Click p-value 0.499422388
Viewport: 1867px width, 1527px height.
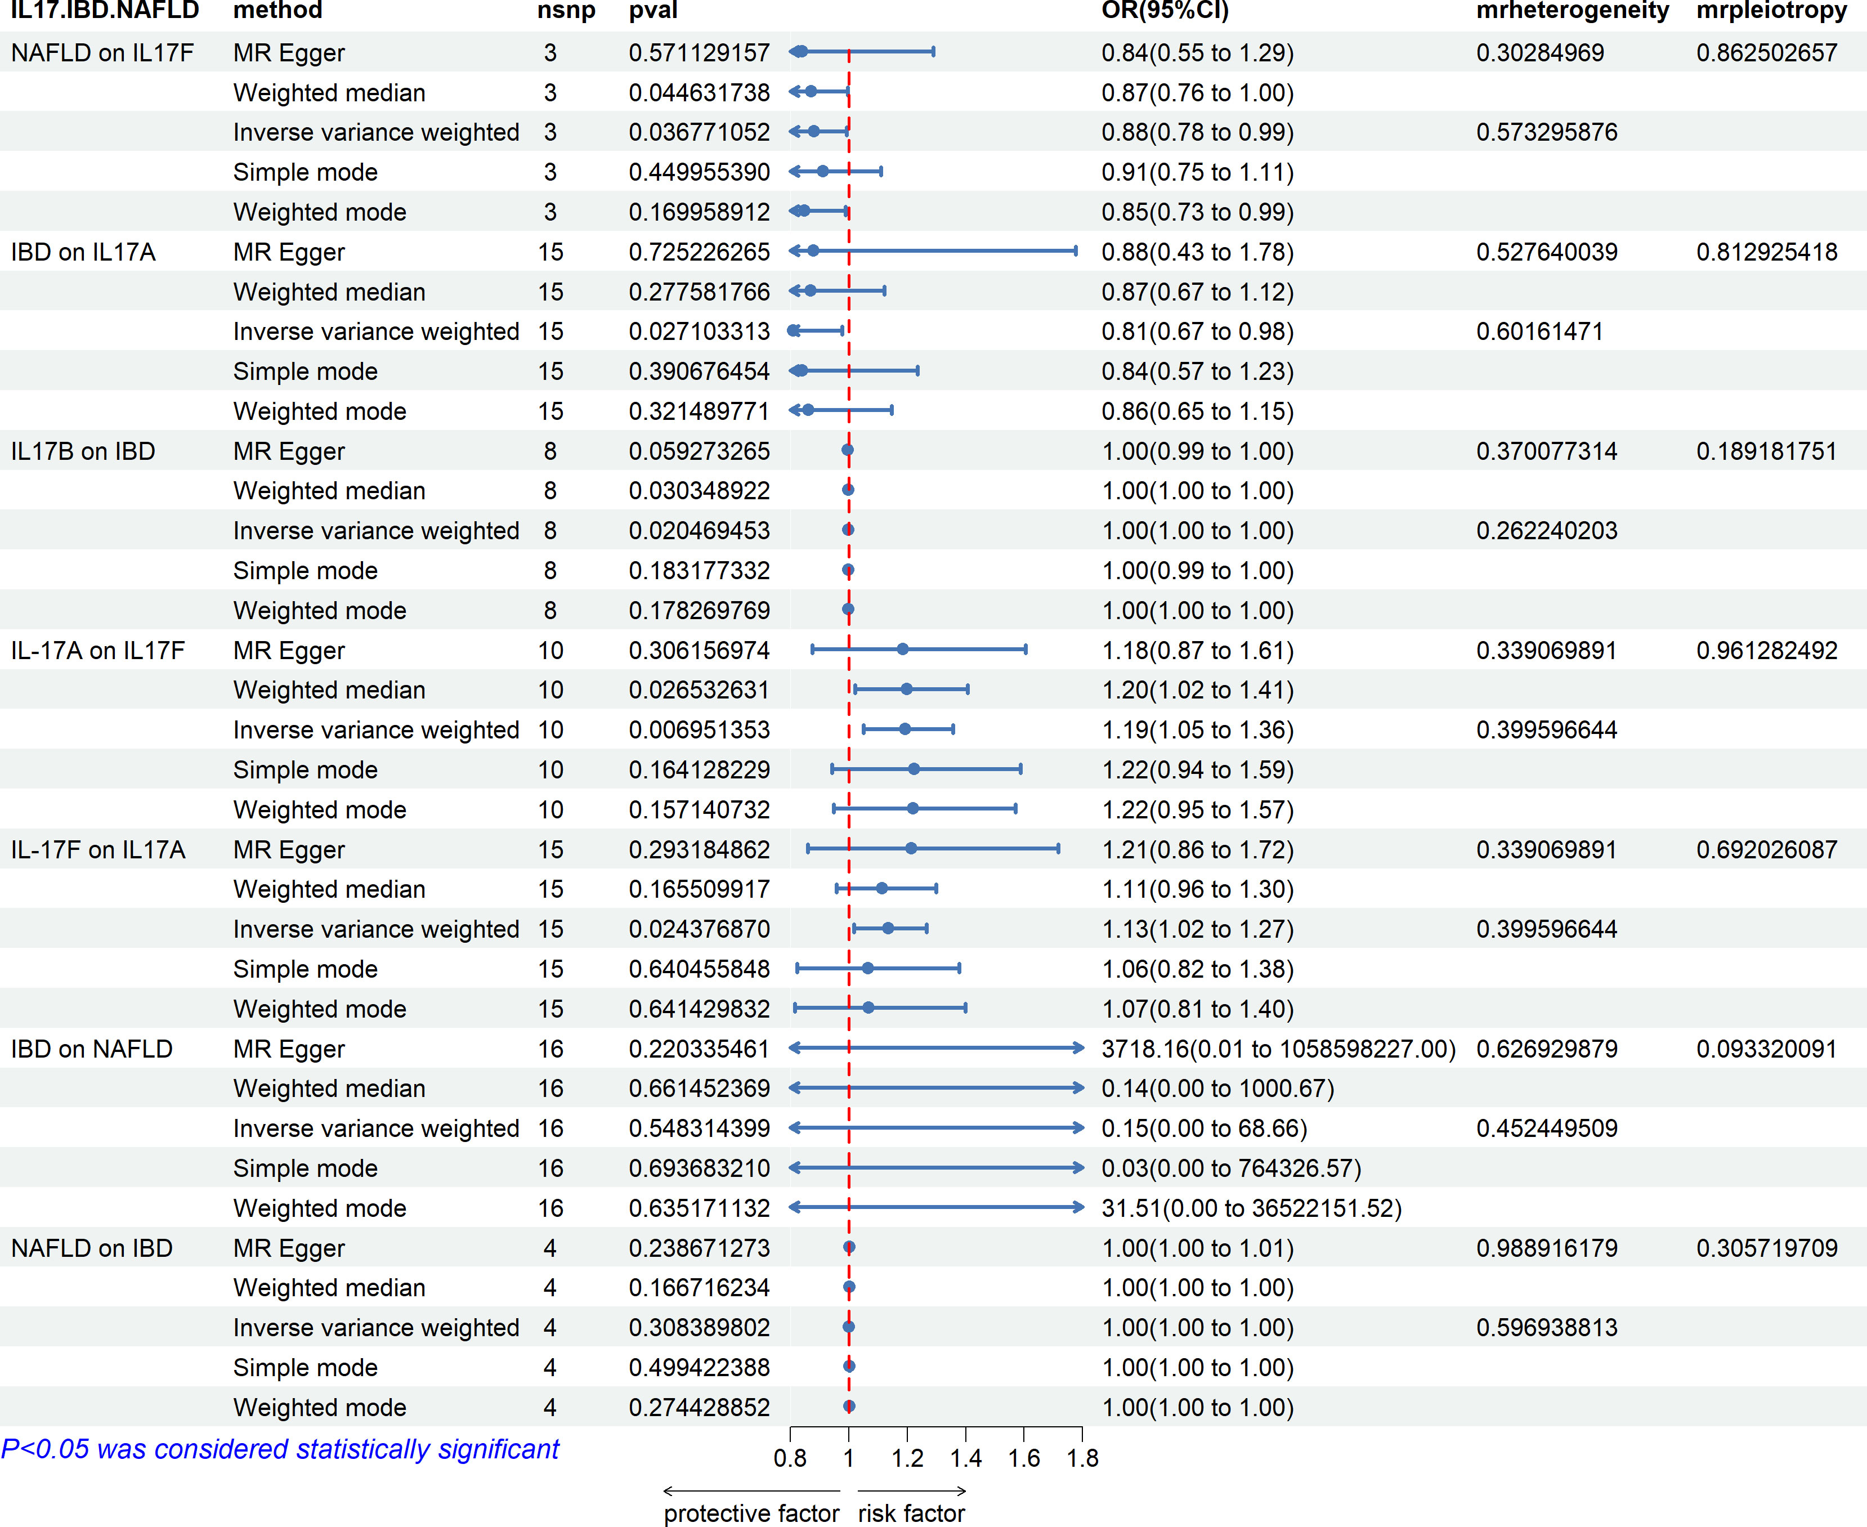pos(699,1368)
